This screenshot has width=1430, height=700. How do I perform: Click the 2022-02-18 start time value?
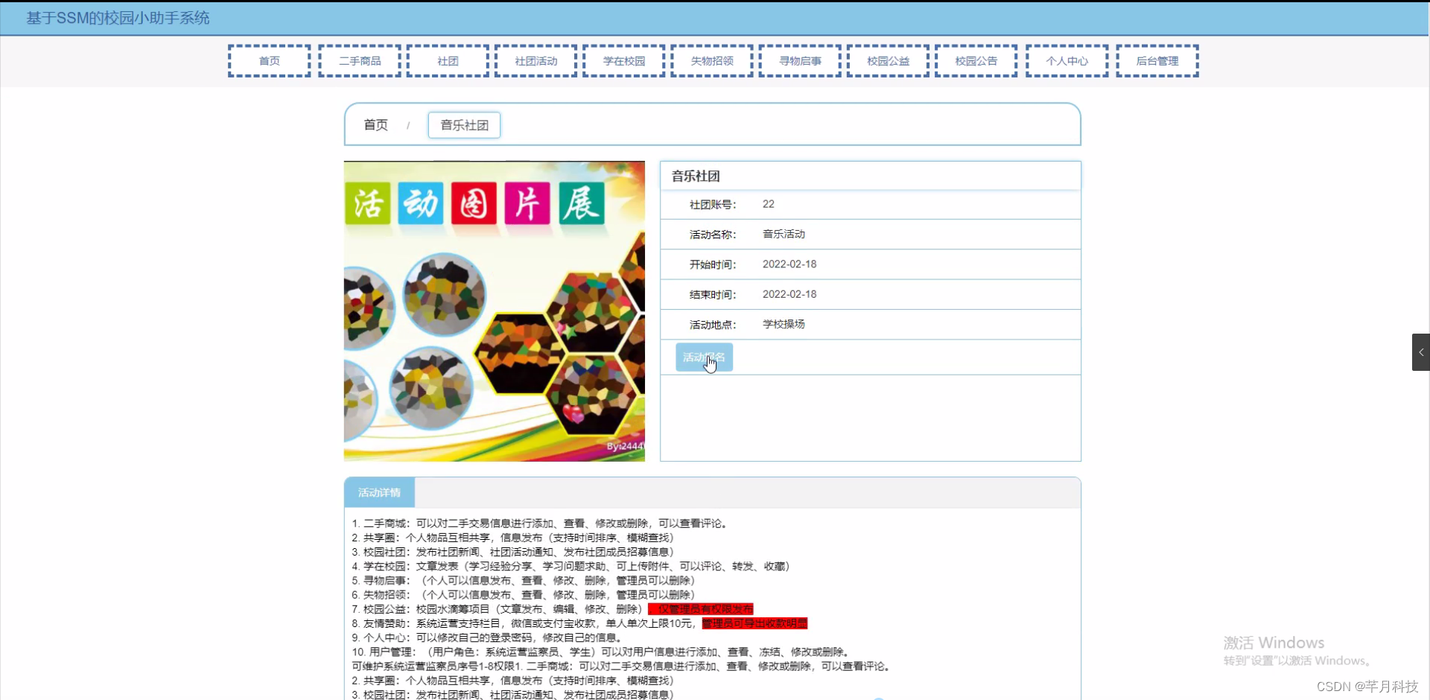[x=789, y=264]
